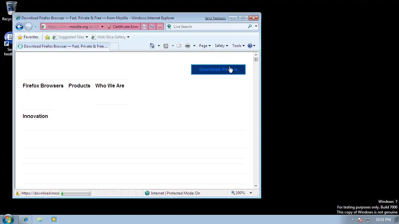Open Web Slice Gallery dropdown
399x224 pixels.
point(110,37)
